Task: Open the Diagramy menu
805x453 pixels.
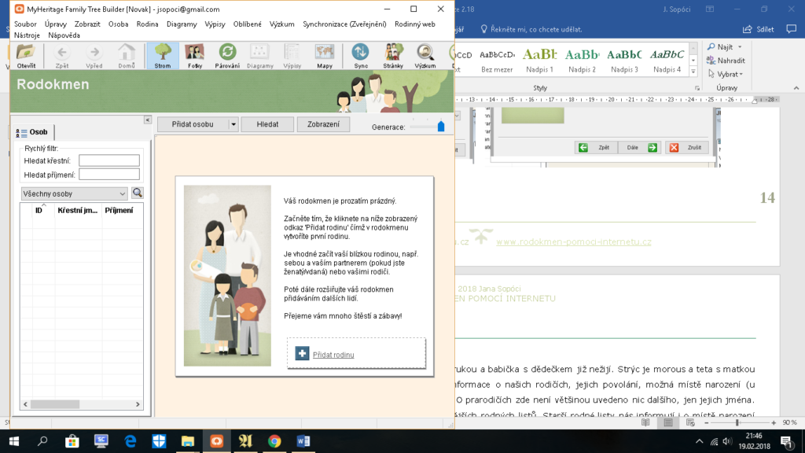Action: (x=182, y=24)
